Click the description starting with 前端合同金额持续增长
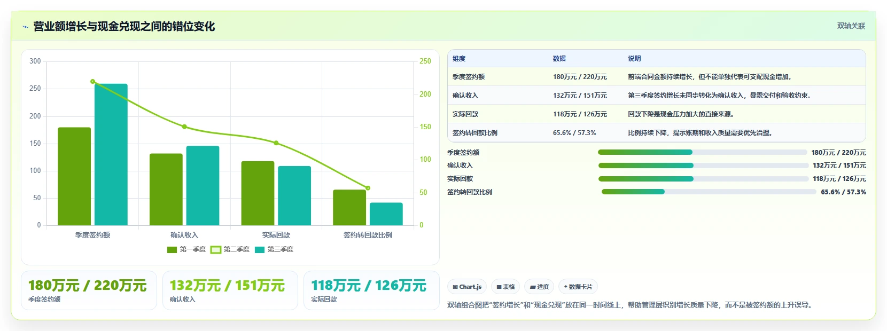The height and width of the screenshot is (331, 887). click(x=710, y=77)
